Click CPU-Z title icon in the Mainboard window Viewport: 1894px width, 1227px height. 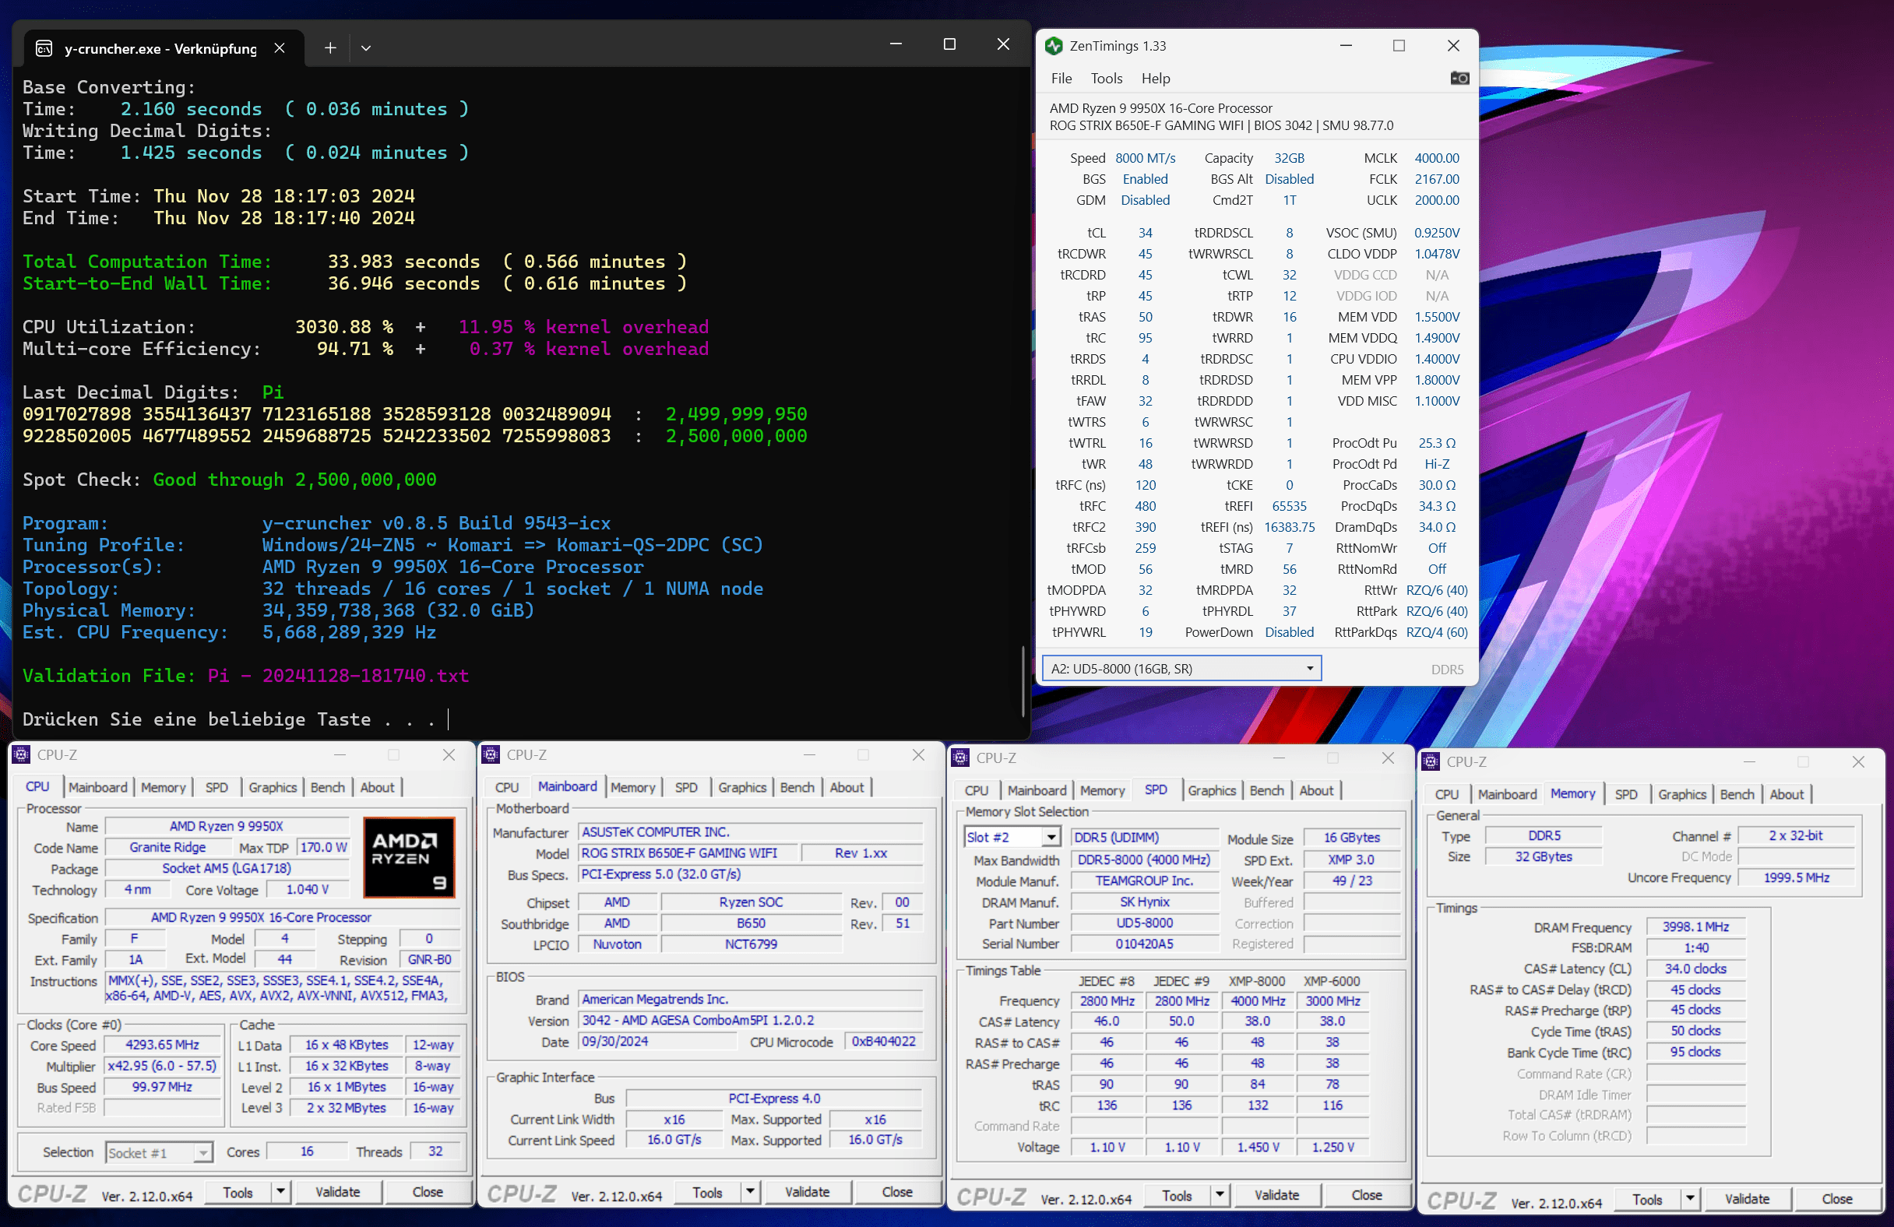click(491, 754)
